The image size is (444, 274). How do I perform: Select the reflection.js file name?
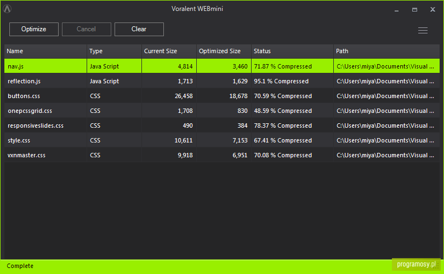coord(24,81)
